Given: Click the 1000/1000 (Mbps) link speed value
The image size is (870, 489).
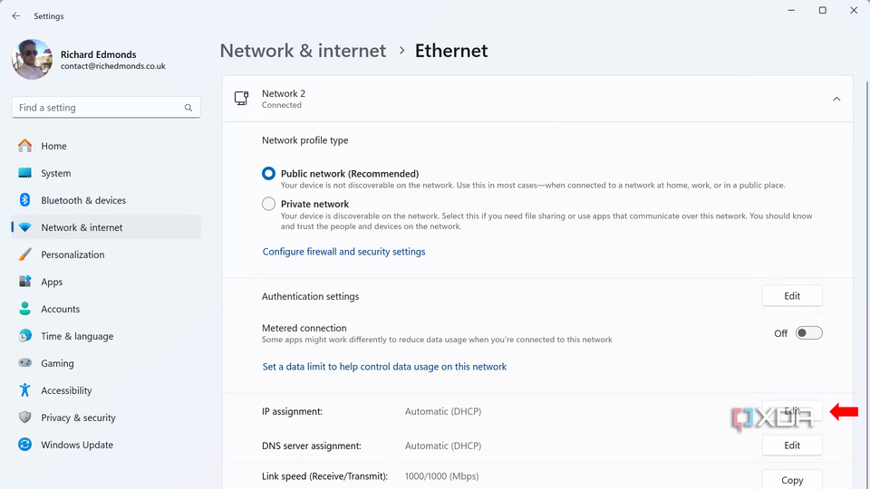Looking at the screenshot, I should point(441,476).
